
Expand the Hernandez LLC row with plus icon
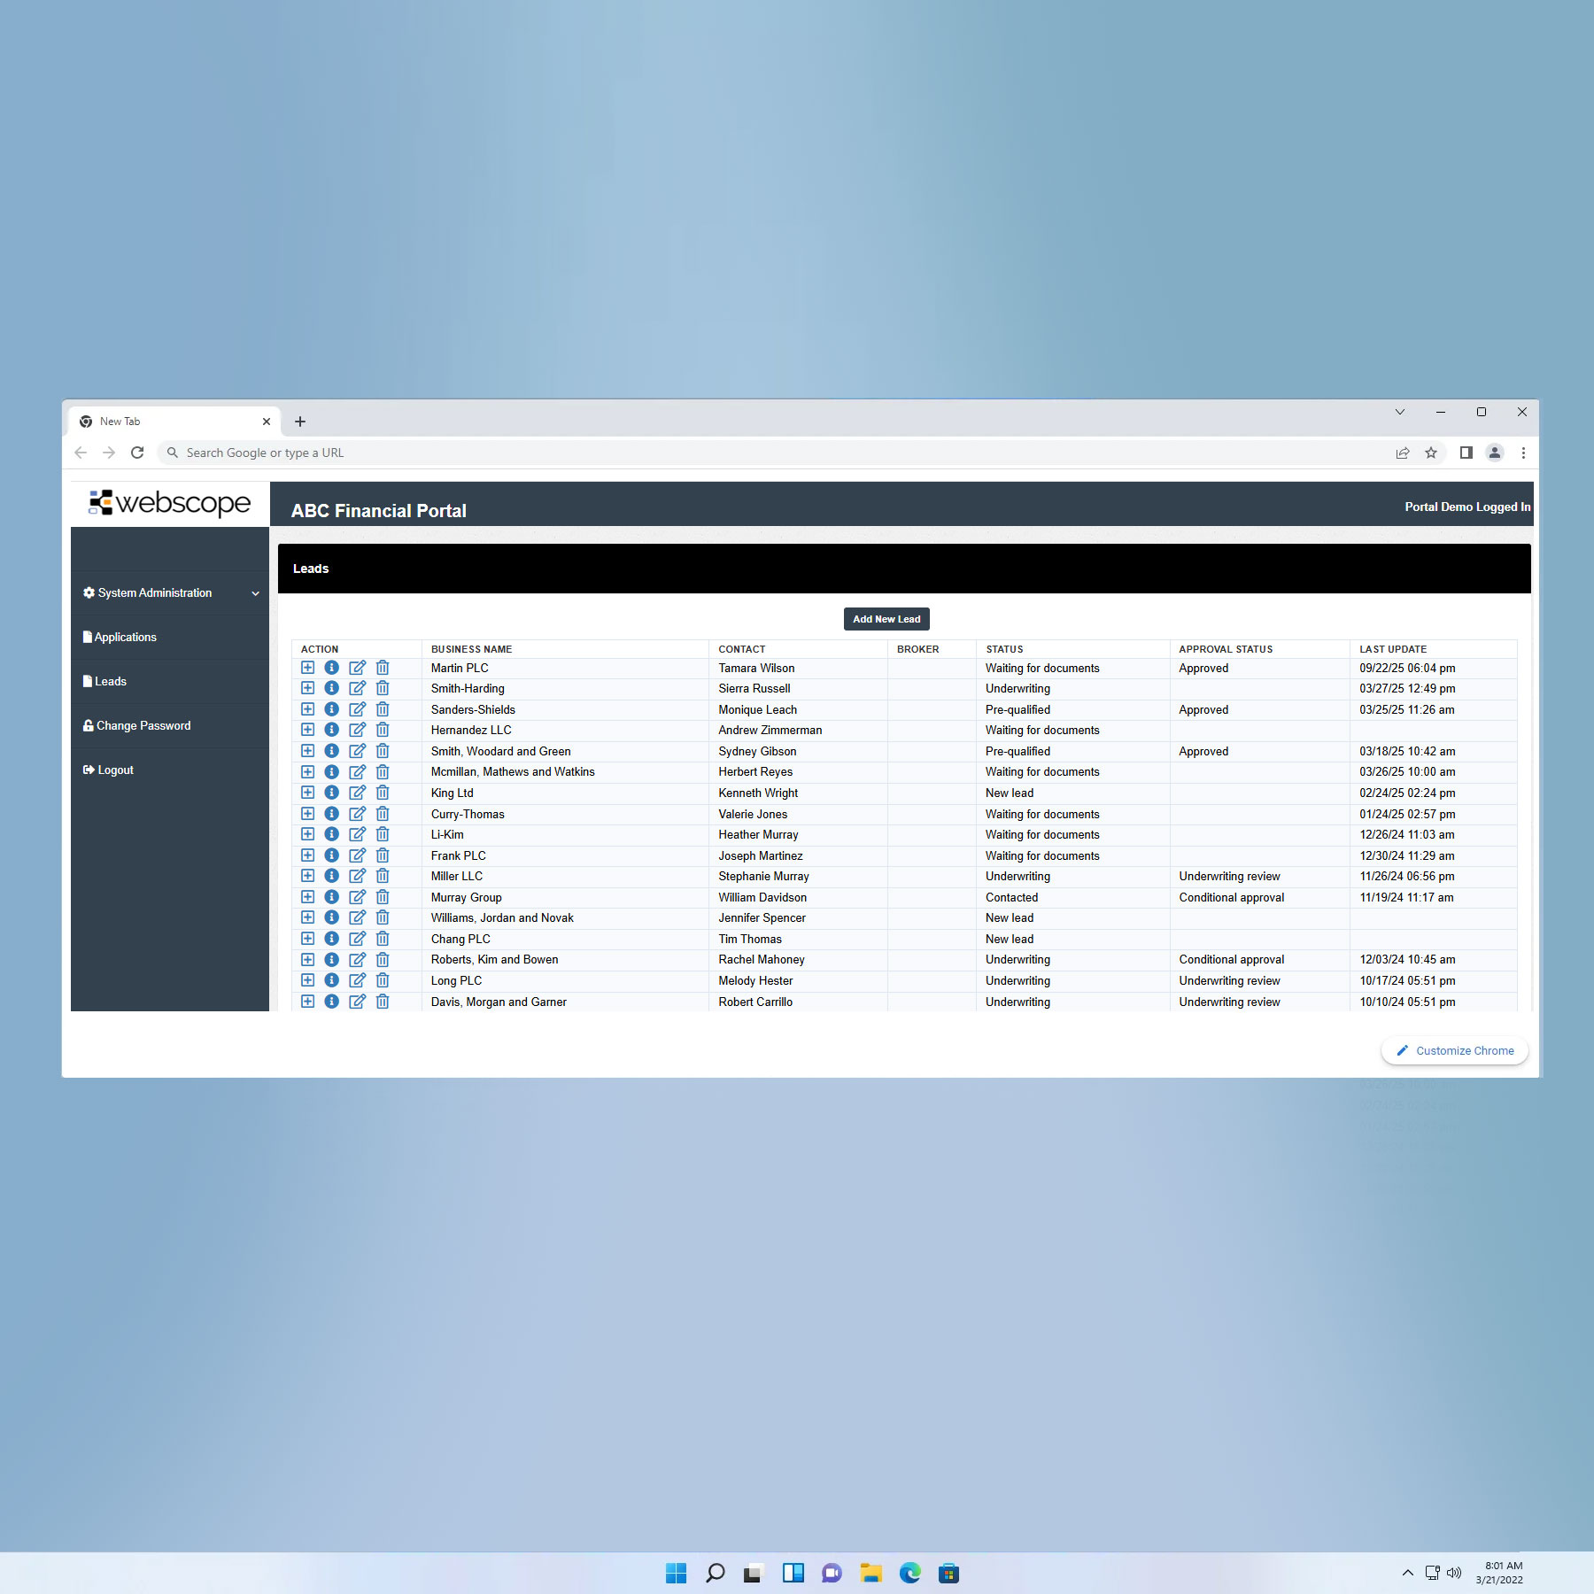pyautogui.click(x=307, y=730)
